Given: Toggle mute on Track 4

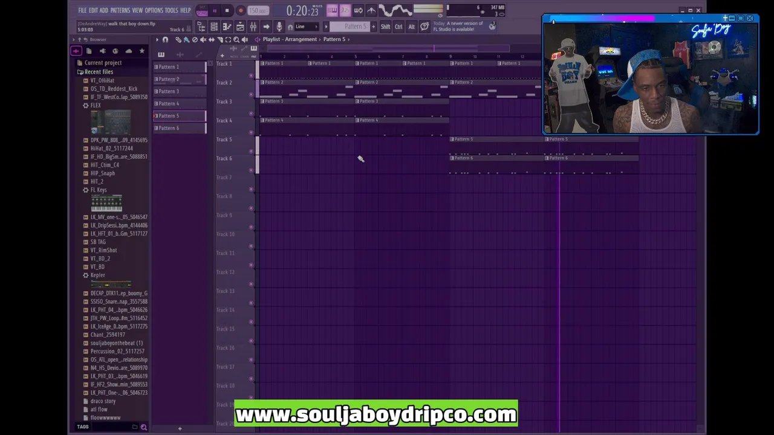Looking at the screenshot, I should pyautogui.click(x=252, y=132).
